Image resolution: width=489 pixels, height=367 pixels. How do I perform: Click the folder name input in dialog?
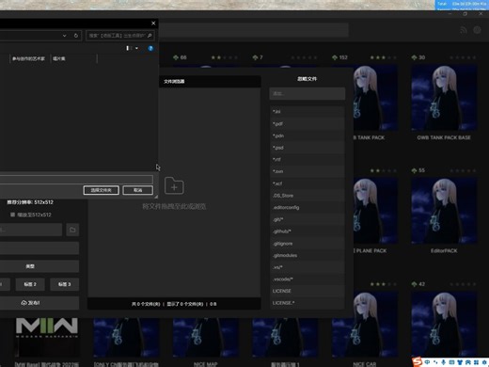point(76,180)
